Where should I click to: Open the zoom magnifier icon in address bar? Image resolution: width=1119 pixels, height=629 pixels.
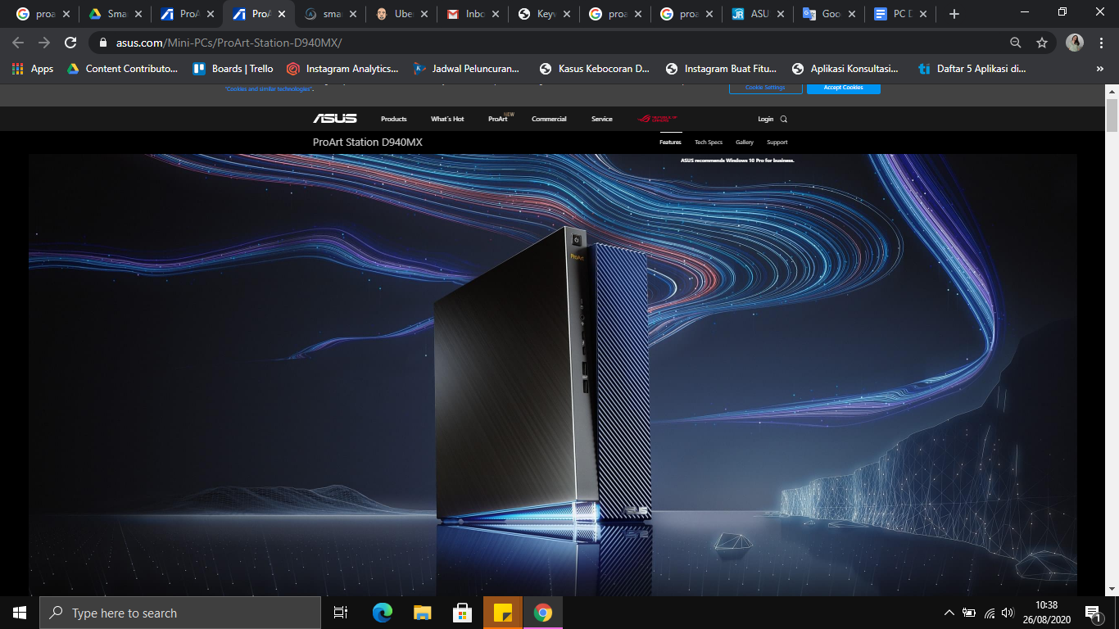pyautogui.click(x=1015, y=43)
